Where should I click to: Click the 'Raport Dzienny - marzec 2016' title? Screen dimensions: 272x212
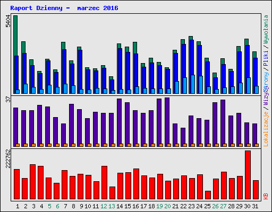(x=64, y=8)
